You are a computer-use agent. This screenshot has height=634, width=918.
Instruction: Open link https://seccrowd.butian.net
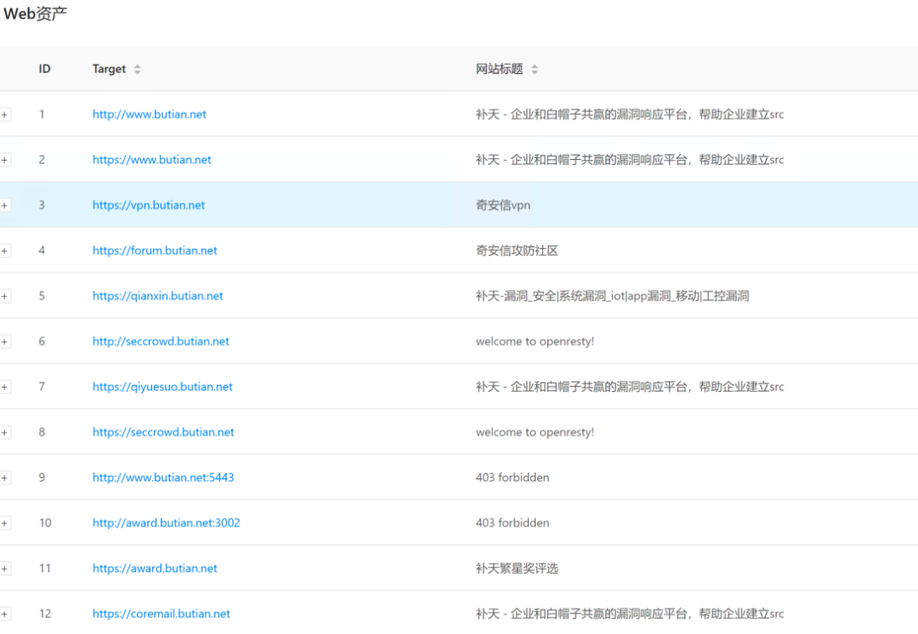pos(163,432)
